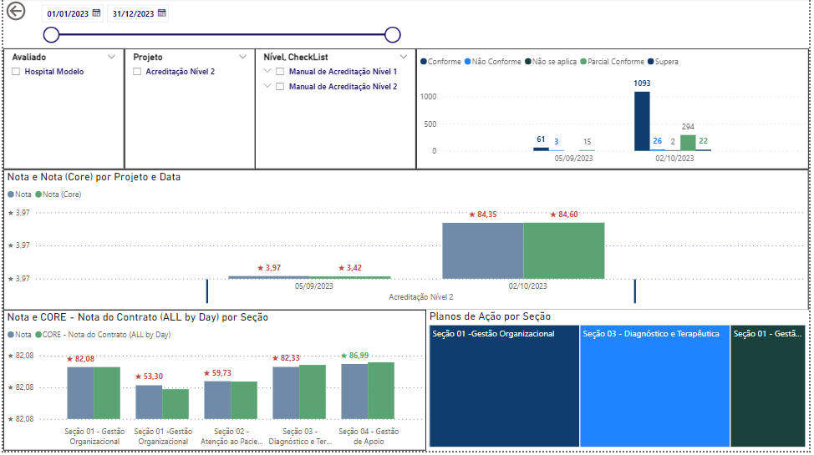Open the Projeto slicer dropdown
The width and height of the screenshot is (814, 455).
[x=243, y=57]
